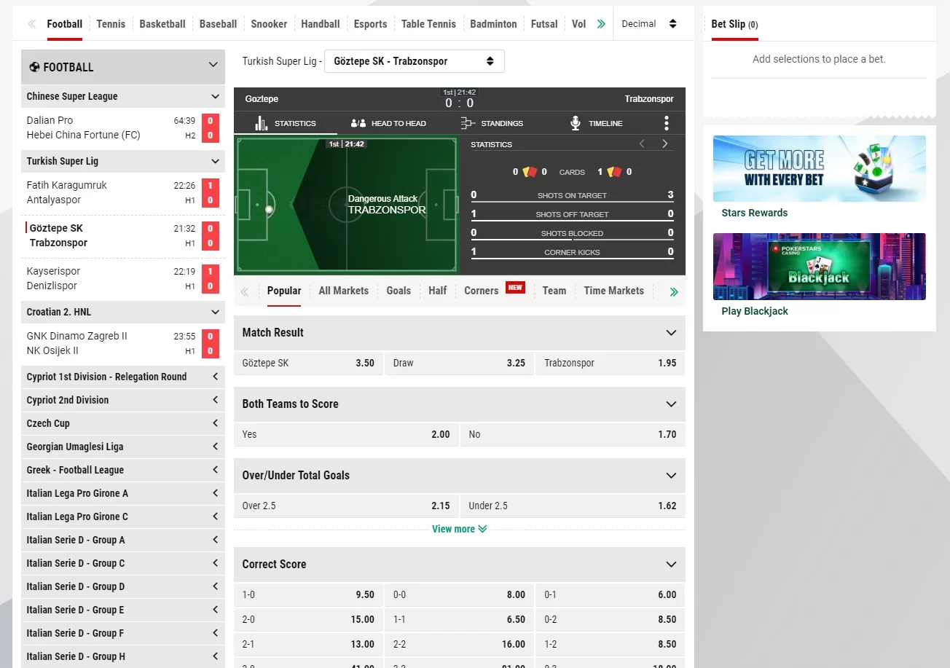The width and height of the screenshot is (950, 668).
Task: Collapse Turkish Super Lig section
Action: (215, 161)
